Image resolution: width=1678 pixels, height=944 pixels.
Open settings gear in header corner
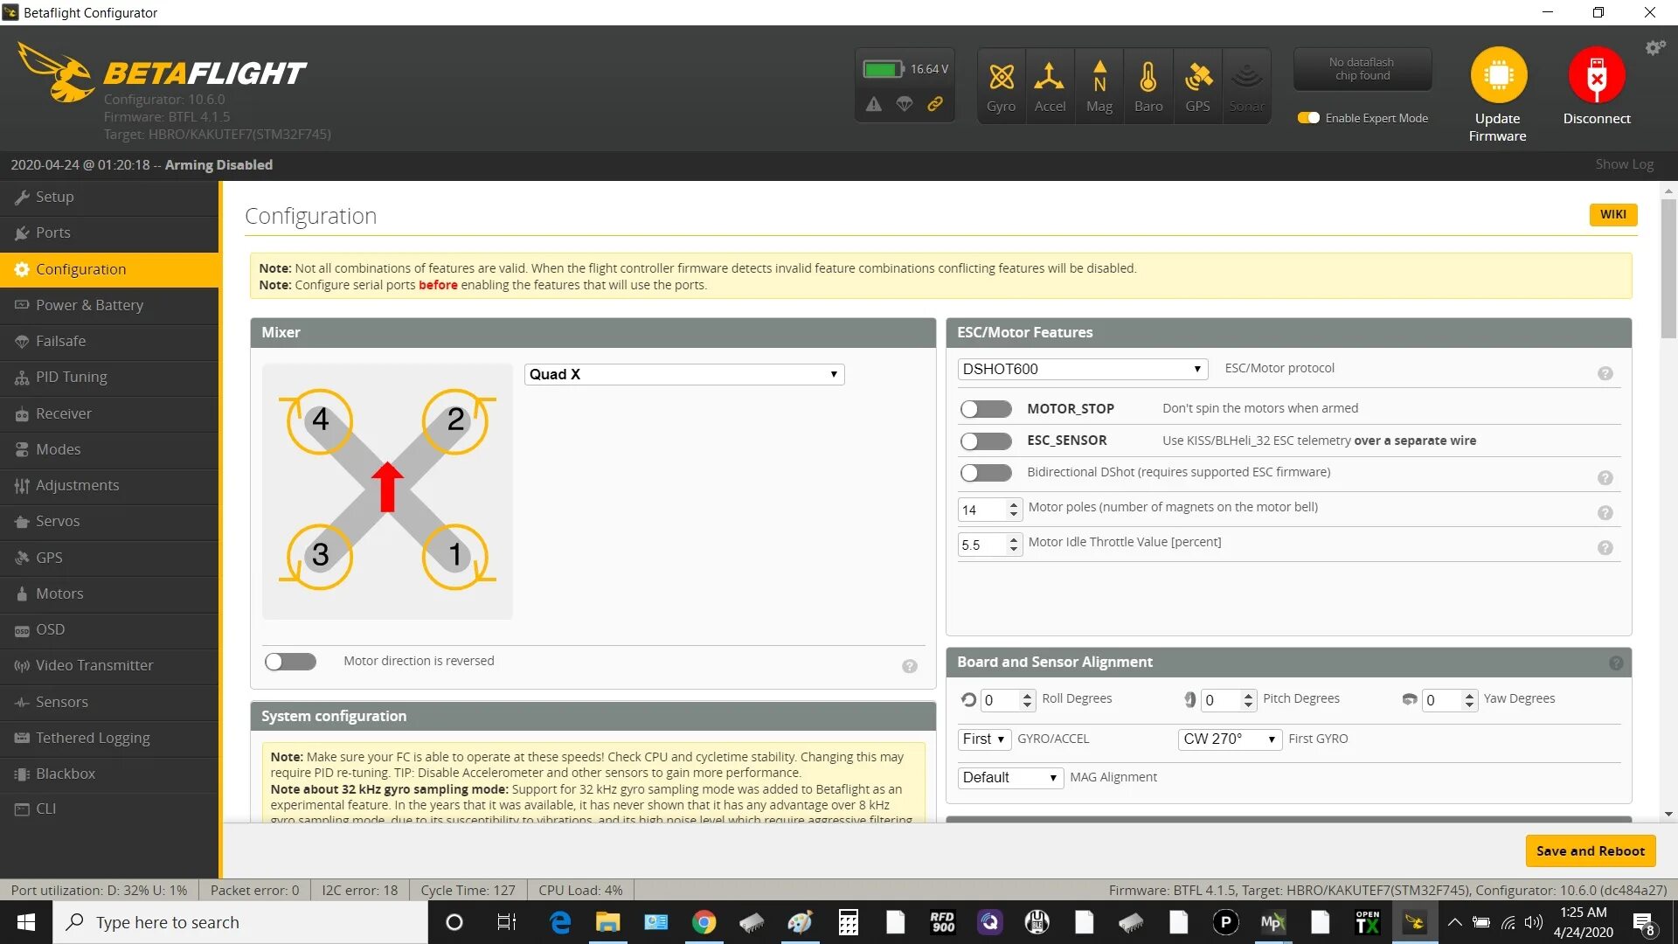coord(1654,48)
